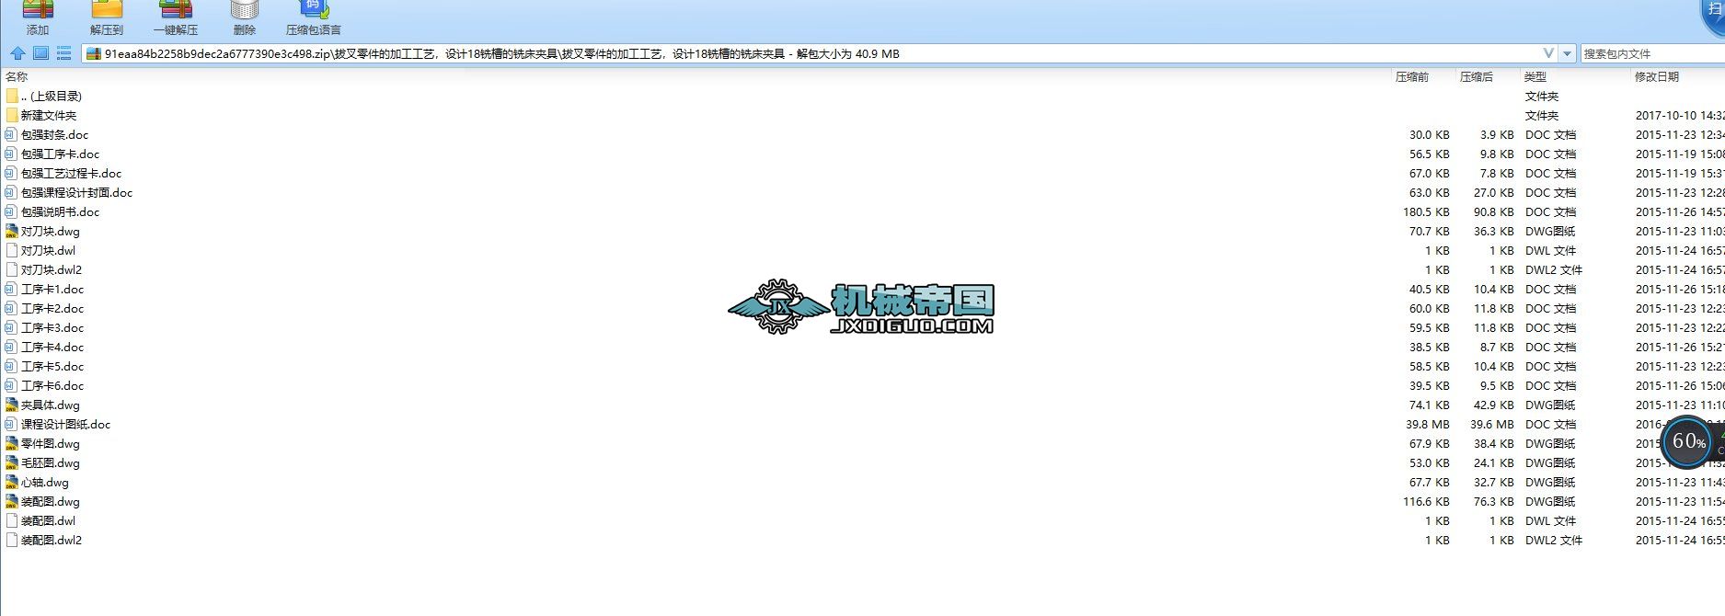Go up one level with the blue arrow
The image size is (1725, 616).
[x=17, y=53]
